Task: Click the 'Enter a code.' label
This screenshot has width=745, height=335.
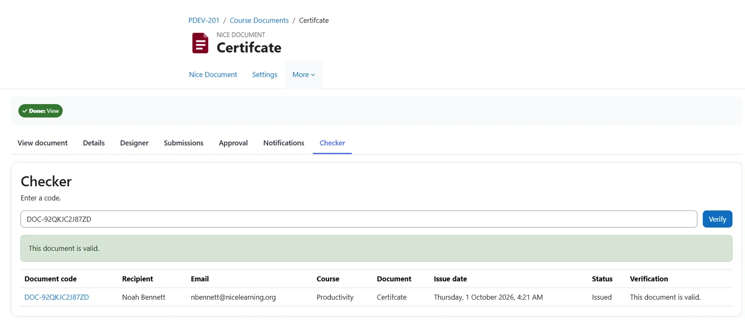Action: click(41, 198)
